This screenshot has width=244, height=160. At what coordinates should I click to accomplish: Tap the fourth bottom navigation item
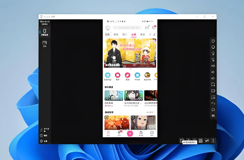tap(141, 133)
